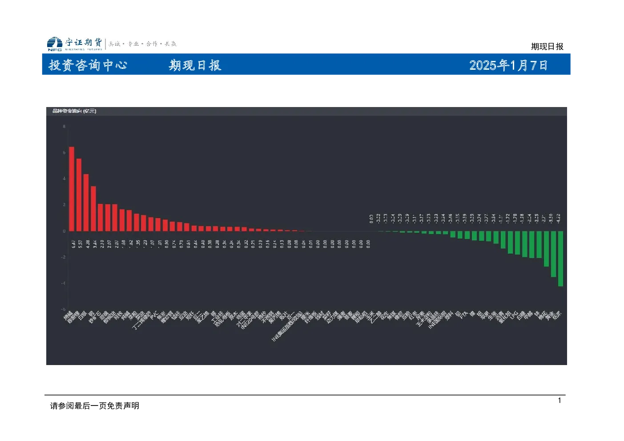Click the 宁证期货 brand name in header
The image size is (624, 441).
coord(84,43)
